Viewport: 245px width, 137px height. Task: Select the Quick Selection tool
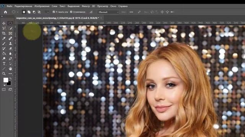10,28
